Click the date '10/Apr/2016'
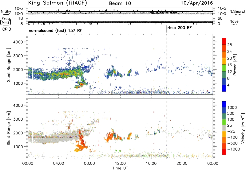The image size is (246, 170). click(197, 3)
